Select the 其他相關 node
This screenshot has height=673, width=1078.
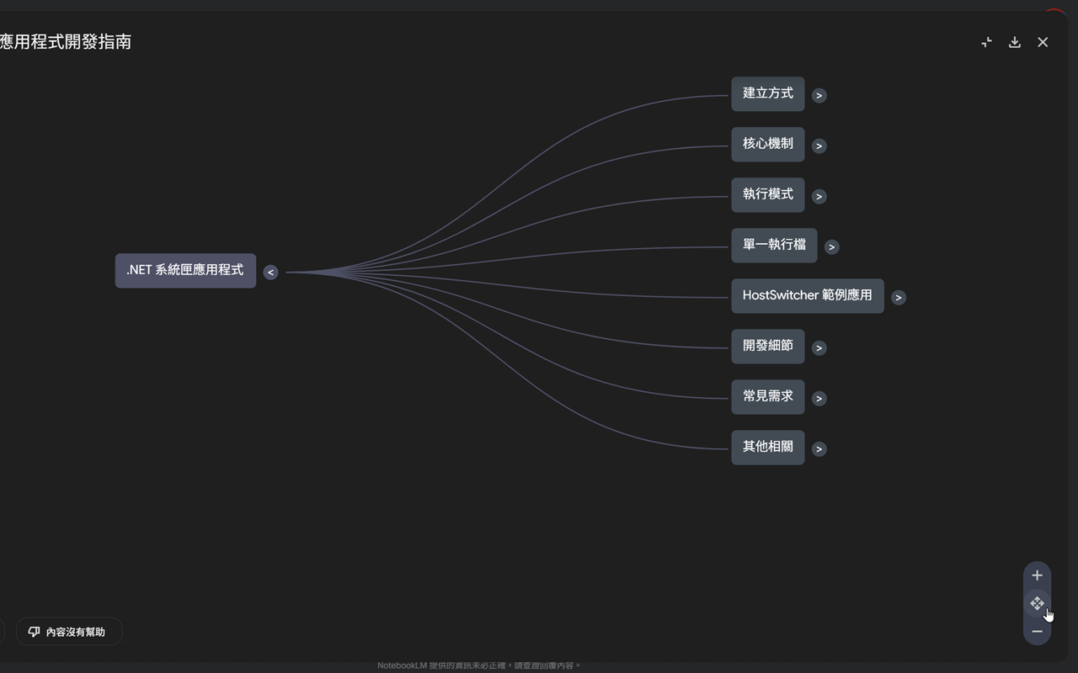pos(768,448)
